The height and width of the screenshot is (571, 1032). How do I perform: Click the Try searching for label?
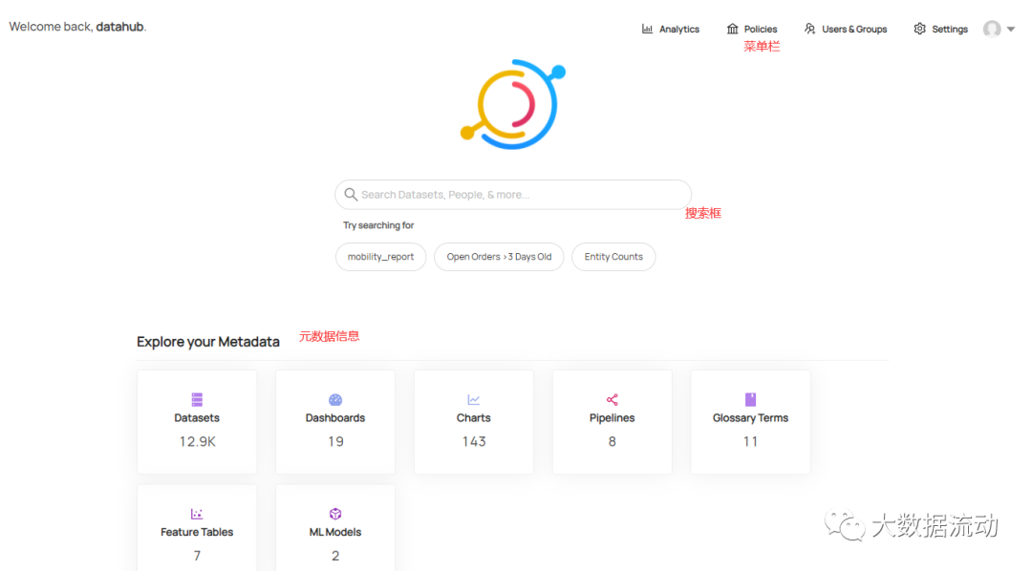click(378, 225)
